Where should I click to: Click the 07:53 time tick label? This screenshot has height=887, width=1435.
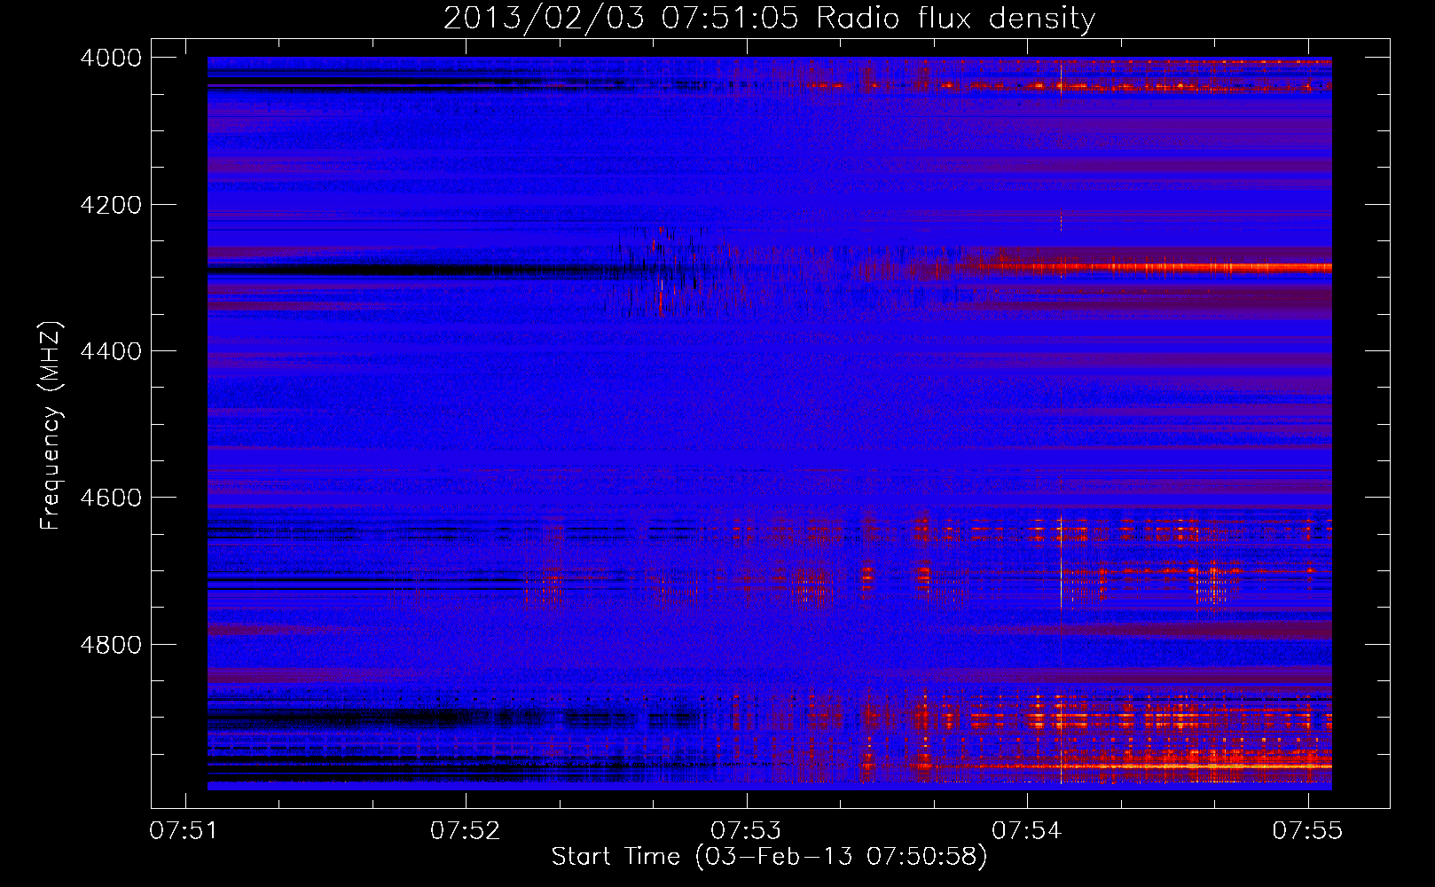click(x=747, y=830)
